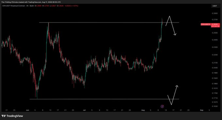Screen dimensions: 222x120
Task: Click the 0.2500 price axis label
Action: point(214,33)
